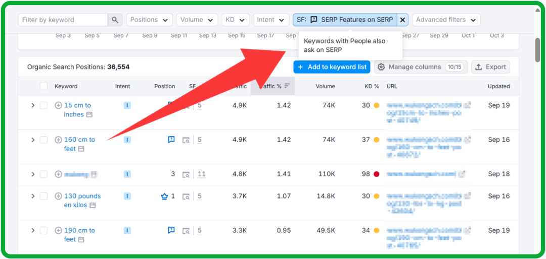
Task: Check the box for '15 cm to inches' row
Action: 44,105
